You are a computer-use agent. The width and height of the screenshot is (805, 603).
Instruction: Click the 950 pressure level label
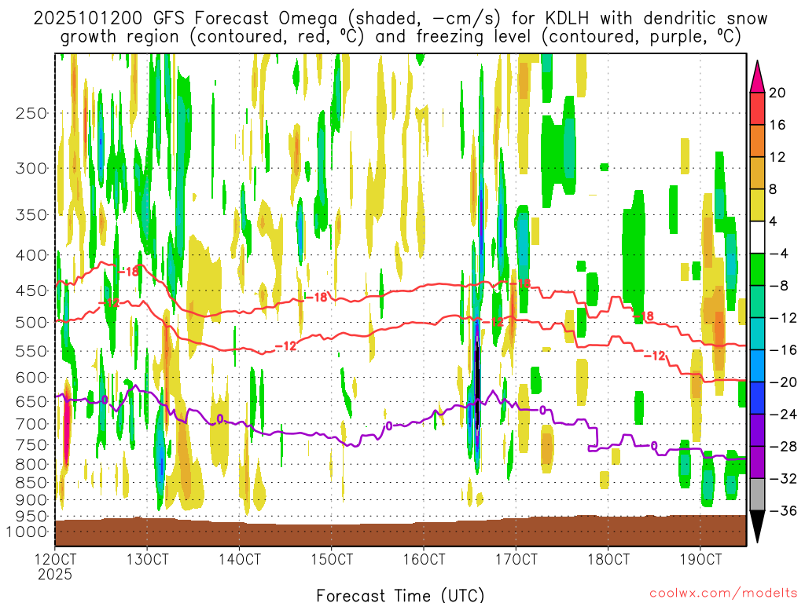click(31, 517)
